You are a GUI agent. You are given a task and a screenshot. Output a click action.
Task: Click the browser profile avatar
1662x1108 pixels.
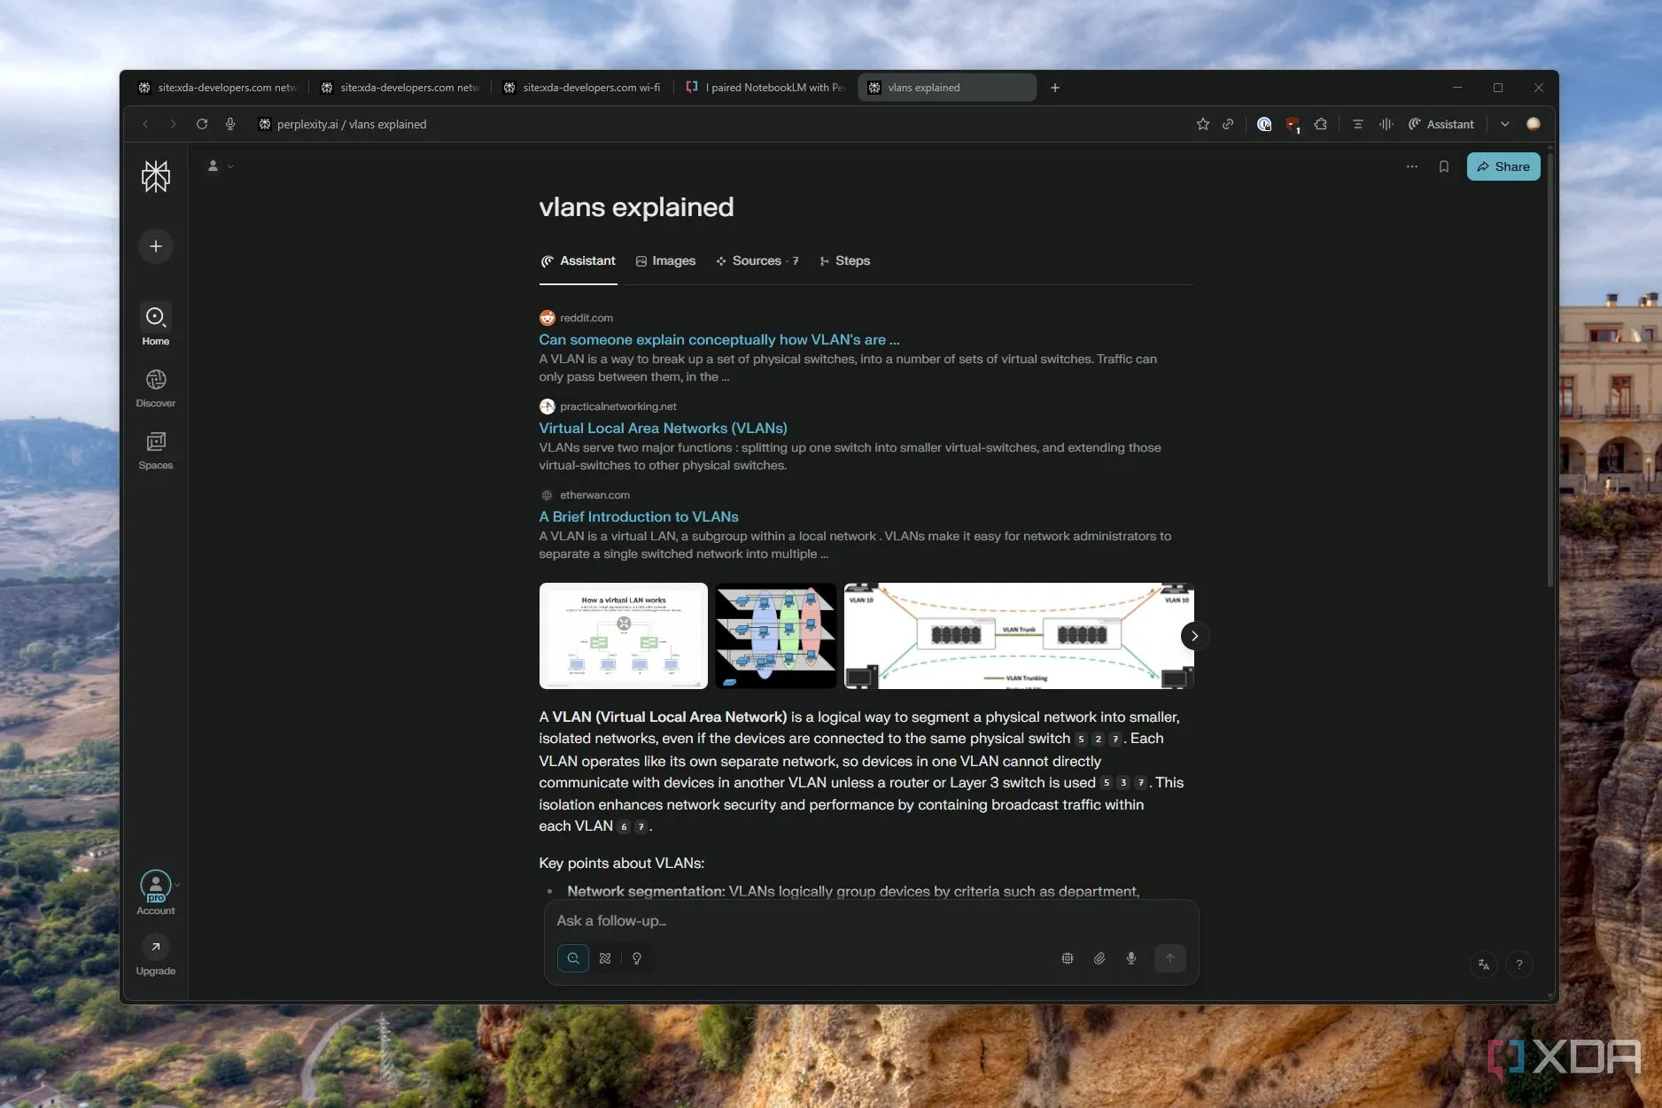coord(1534,124)
